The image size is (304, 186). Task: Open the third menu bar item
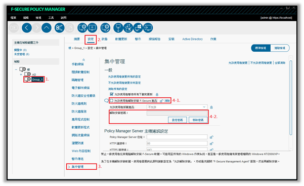38,18
